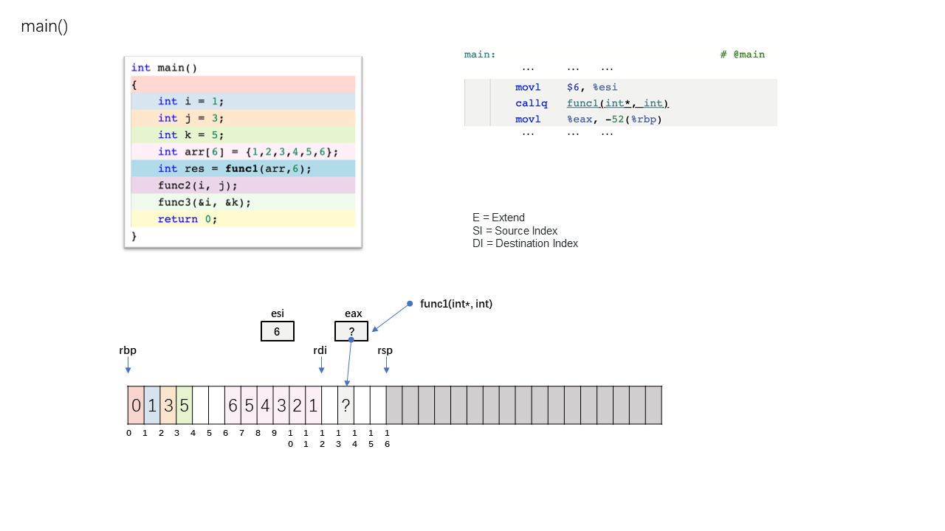
Task: Click the green memory cell holding 5
Action: click(x=185, y=405)
